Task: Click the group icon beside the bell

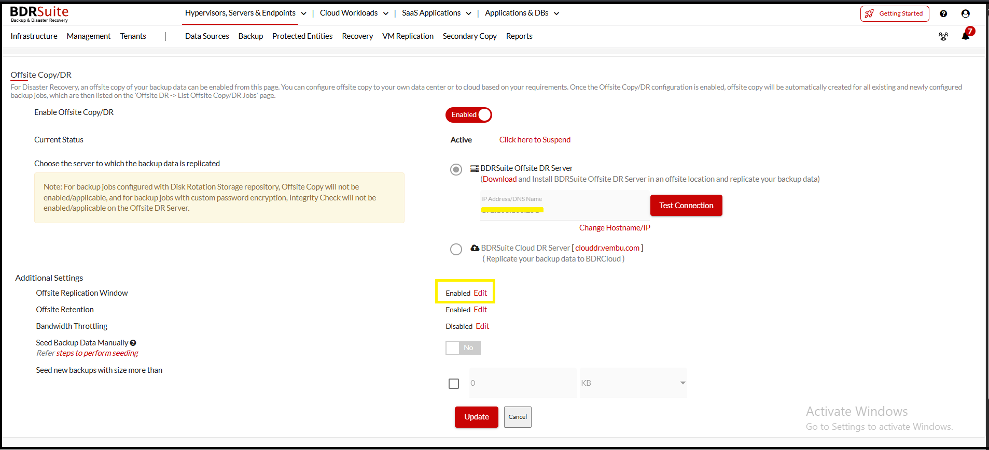Action: (943, 36)
